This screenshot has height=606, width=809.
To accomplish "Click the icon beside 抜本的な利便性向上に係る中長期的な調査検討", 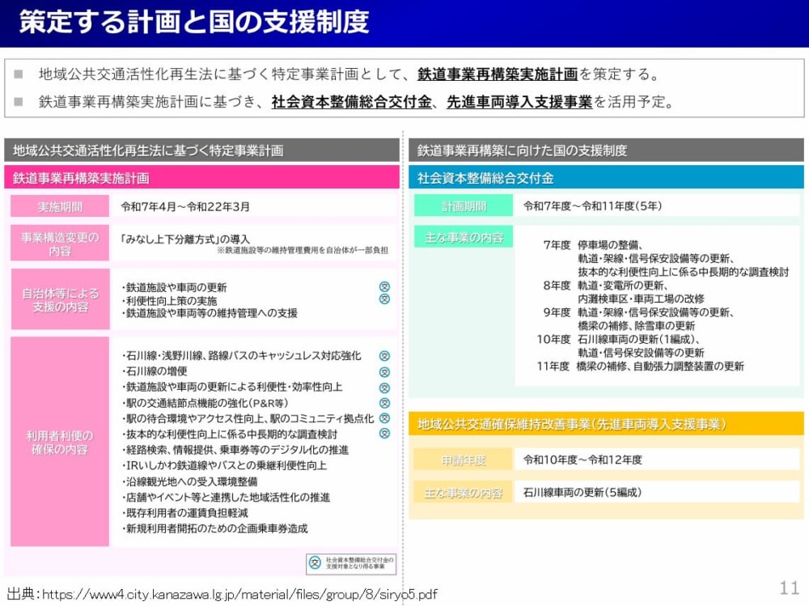I will [385, 434].
